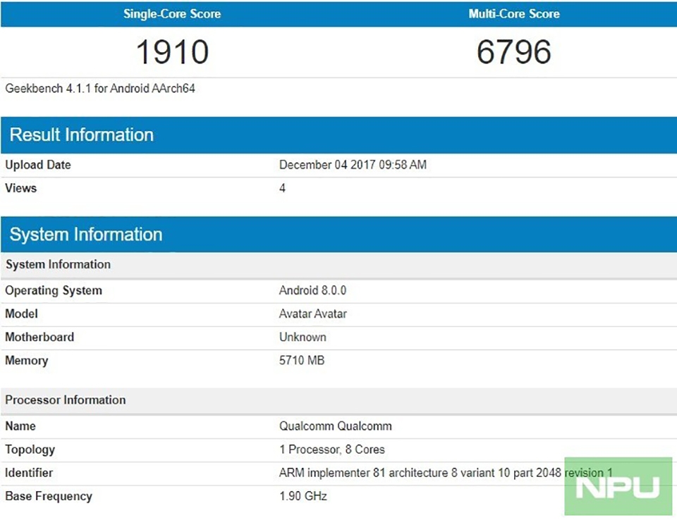This screenshot has width=677, height=520.
Task: Select the Views count value 4
Action: (282, 188)
